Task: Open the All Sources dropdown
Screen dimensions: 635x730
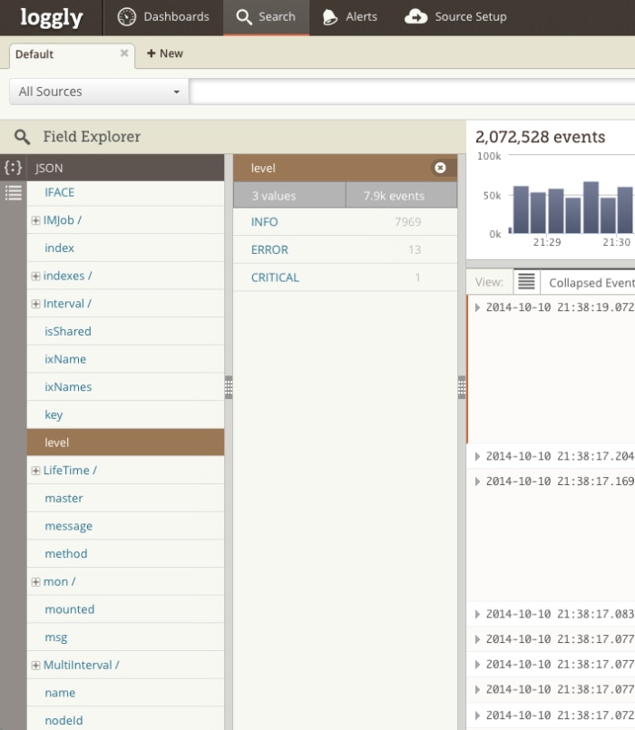Action: (98, 92)
